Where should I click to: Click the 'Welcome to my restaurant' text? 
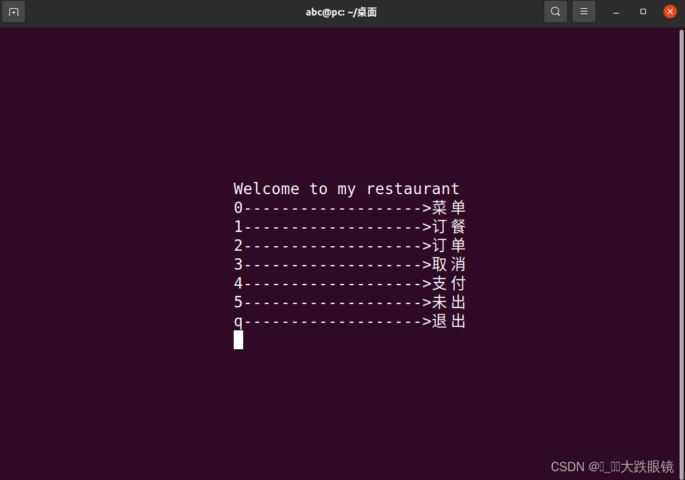346,189
